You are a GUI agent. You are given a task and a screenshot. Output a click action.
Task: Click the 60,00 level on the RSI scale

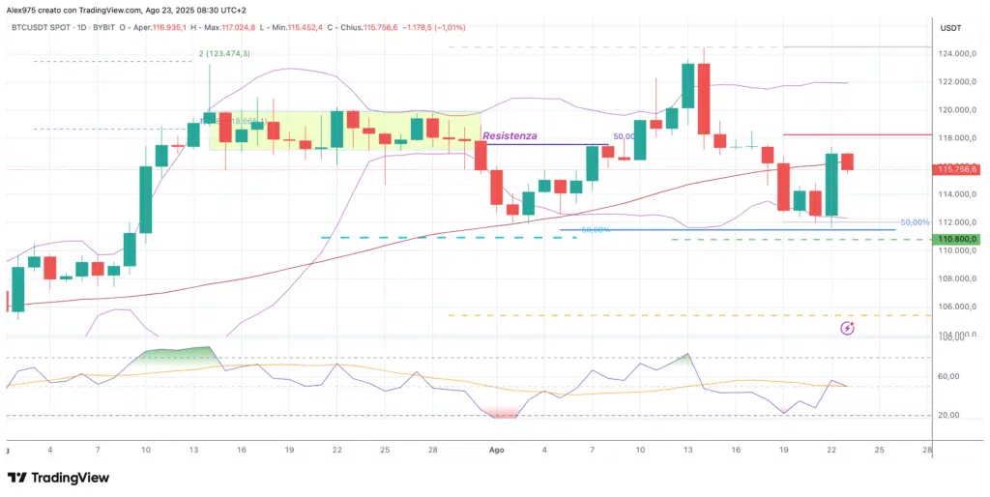tap(960, 376)
